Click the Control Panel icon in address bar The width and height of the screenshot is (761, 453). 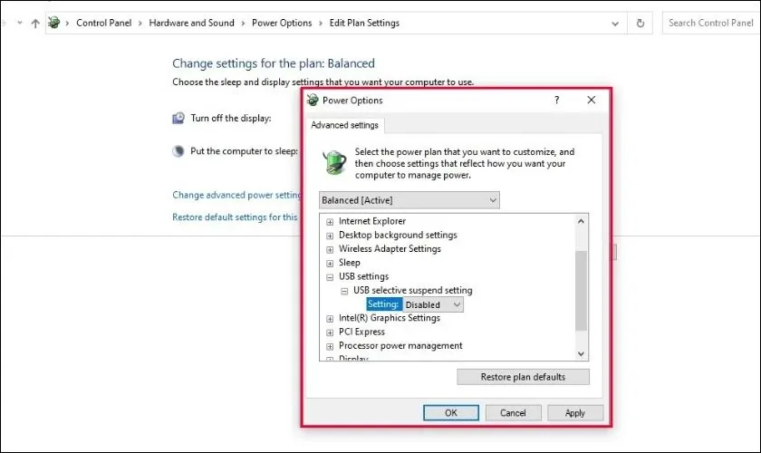pos(53,23)
